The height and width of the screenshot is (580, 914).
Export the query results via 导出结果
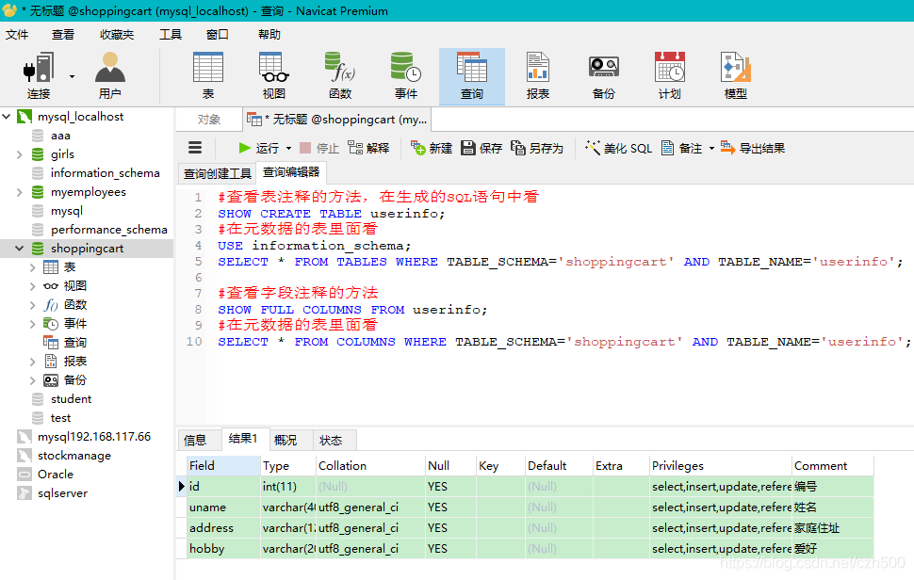tap(752, 148)
